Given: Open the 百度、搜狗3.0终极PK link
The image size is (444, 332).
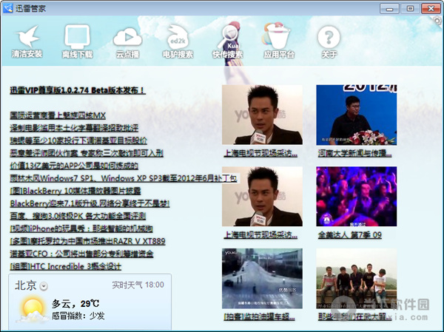Looking at the screenshot, I should pyautogui.click(x=78, y=216).
